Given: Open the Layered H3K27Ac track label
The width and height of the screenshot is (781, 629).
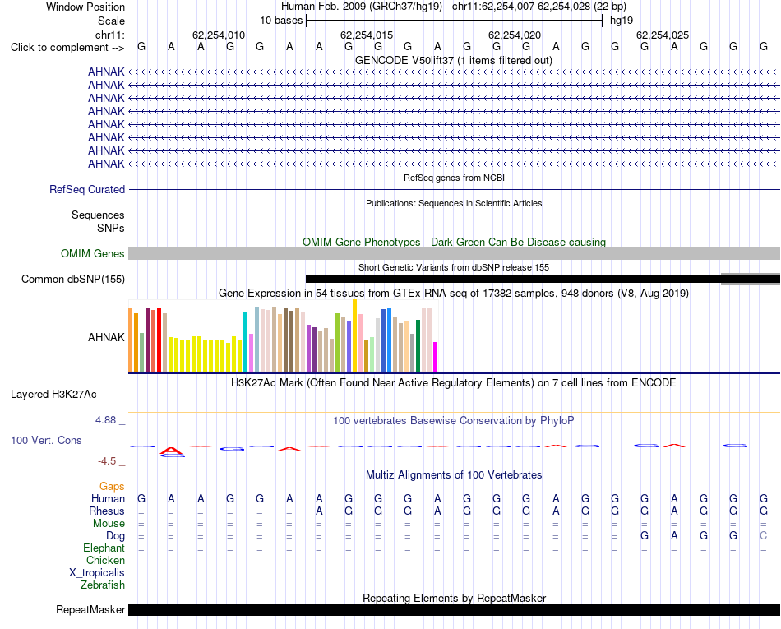Looking at the screenshot, I should [53, 395].
